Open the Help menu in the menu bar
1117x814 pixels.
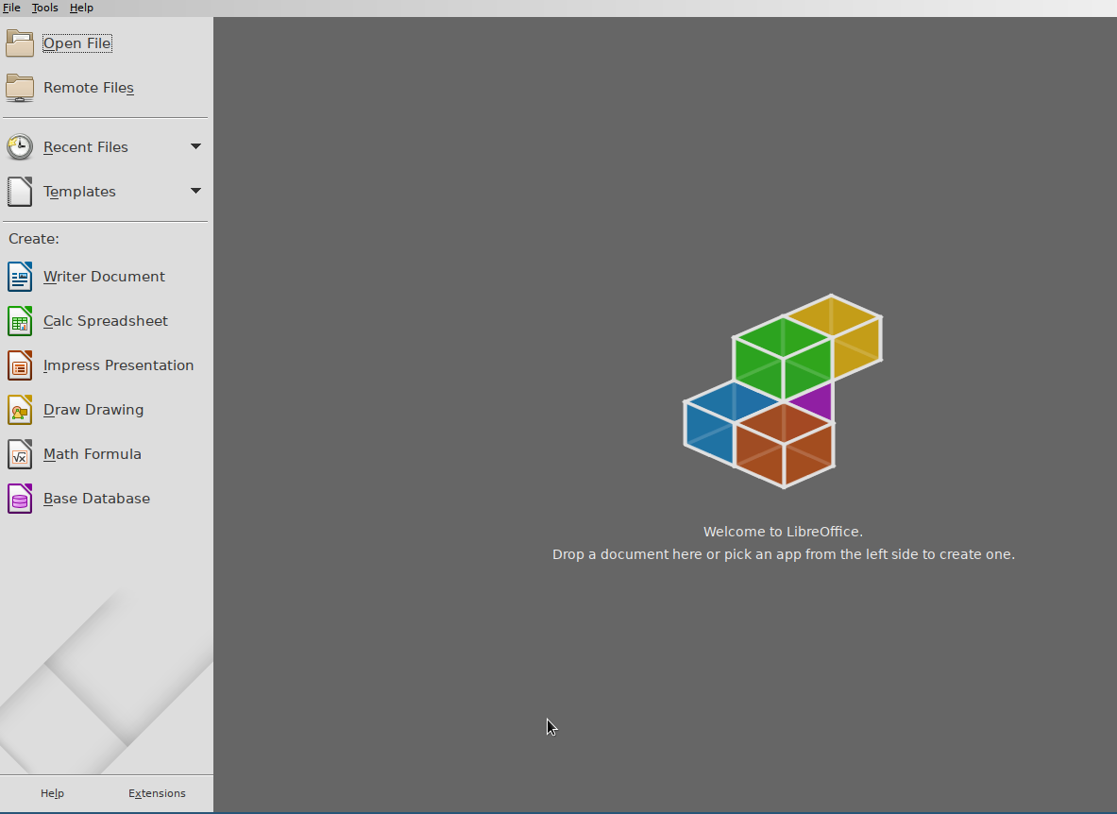click(x=81, y=8)
